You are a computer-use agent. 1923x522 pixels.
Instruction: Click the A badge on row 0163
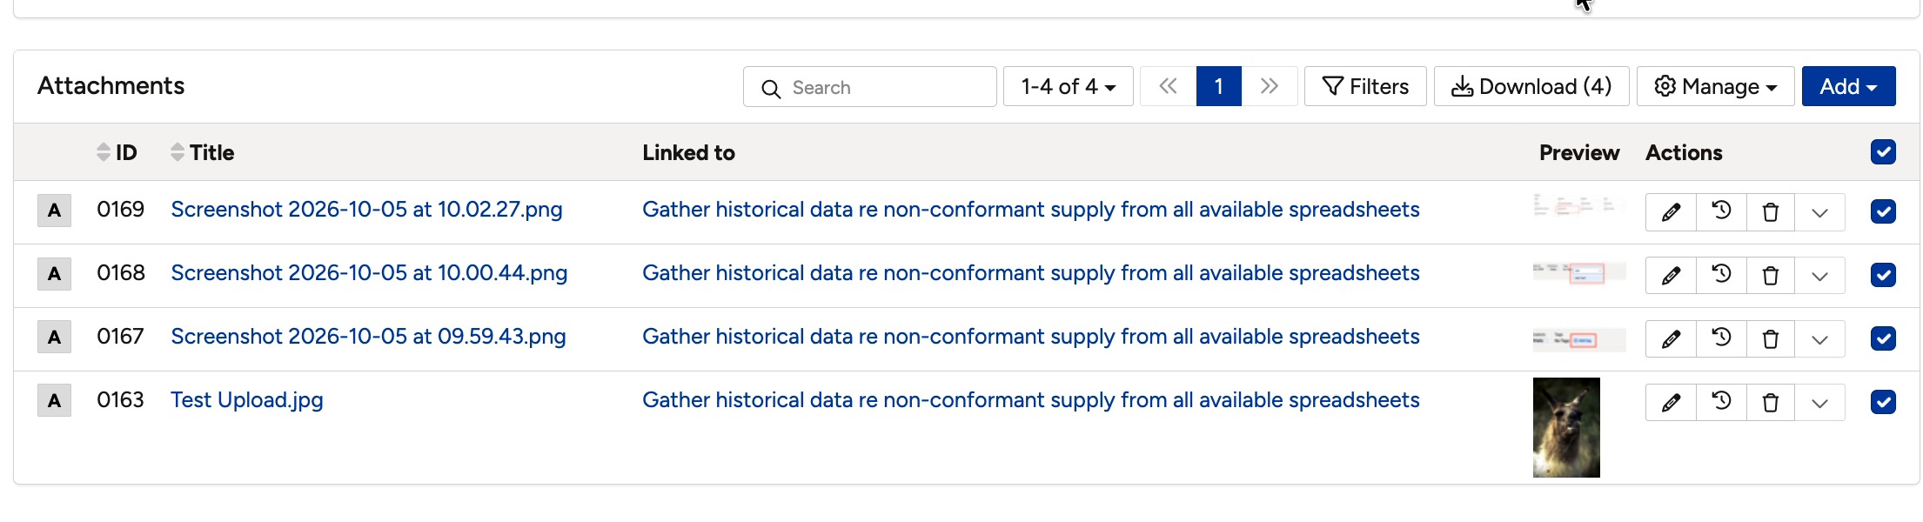pos(54,401)
